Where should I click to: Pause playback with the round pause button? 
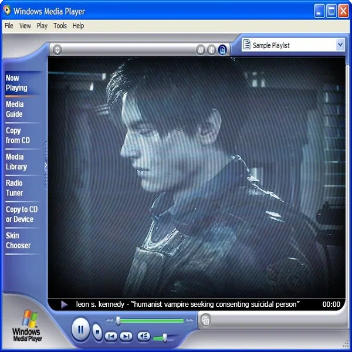pyautogui.click(x=80, y=330)
